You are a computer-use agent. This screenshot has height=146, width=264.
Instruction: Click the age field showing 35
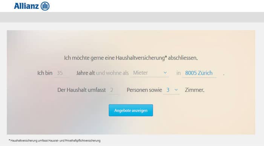coord(61,73)
